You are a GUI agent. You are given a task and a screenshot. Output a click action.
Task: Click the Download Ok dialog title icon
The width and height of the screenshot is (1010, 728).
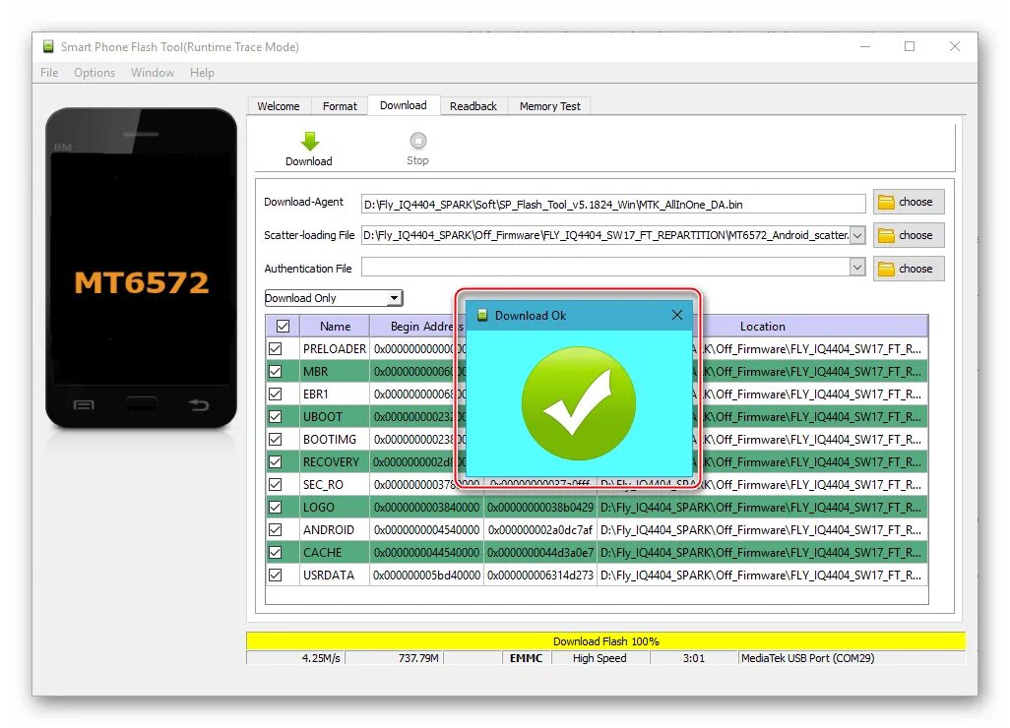481,316
